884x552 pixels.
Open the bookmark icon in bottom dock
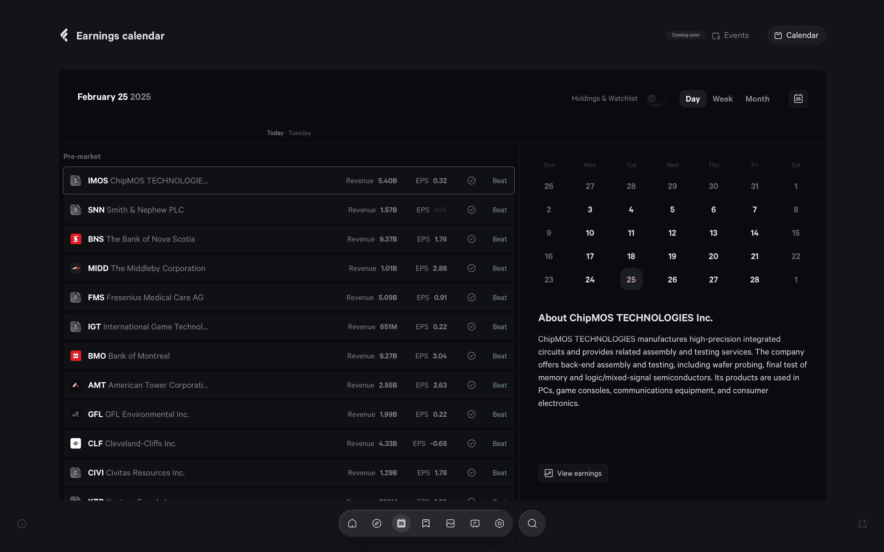click(426, 523)
